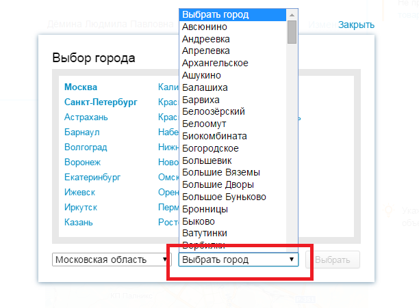Click the Волгоград link
419x308 pixels.
pos(84,148)
